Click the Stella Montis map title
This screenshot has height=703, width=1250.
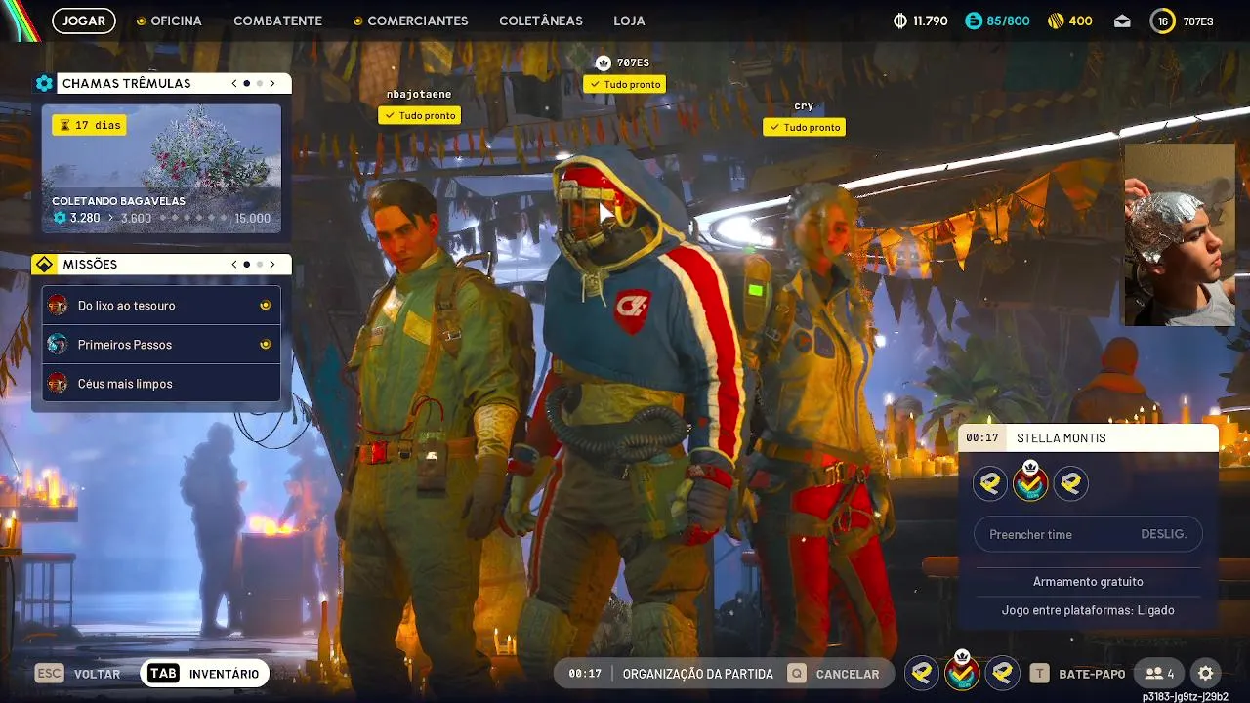click(x=1062, y=438)
